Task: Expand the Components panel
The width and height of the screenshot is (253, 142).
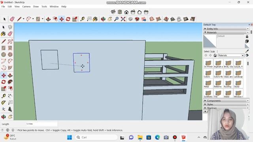Action: [205, 101]
